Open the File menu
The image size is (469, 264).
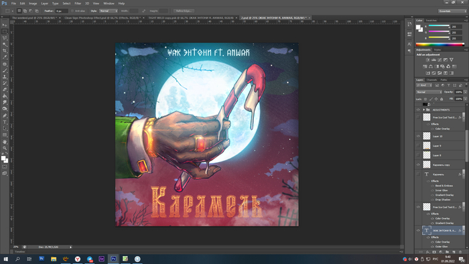[13, 3]
